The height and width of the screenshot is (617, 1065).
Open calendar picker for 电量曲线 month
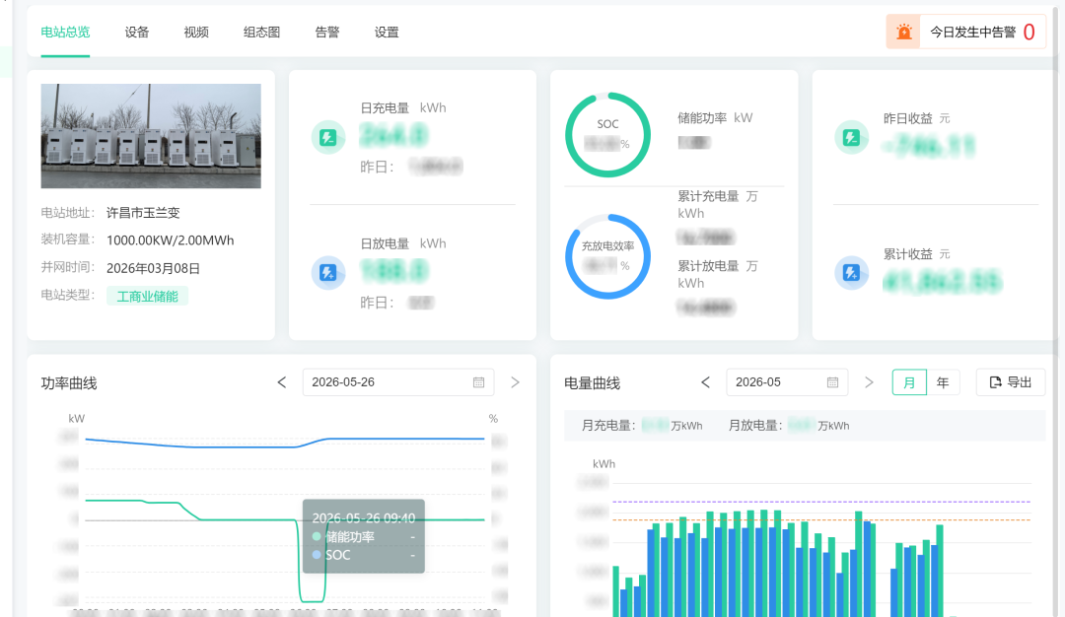pos(832,382)
